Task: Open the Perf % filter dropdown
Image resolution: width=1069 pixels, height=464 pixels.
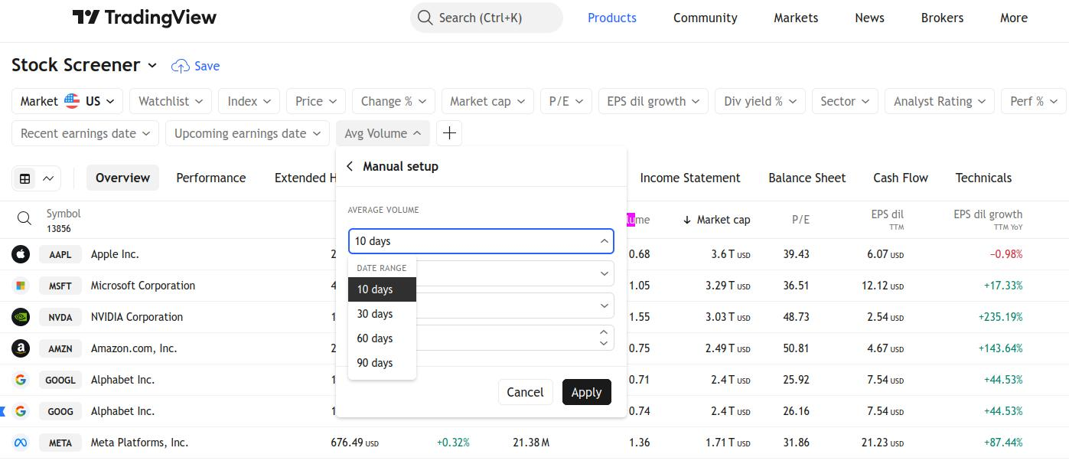Action: pos(1034,101)
